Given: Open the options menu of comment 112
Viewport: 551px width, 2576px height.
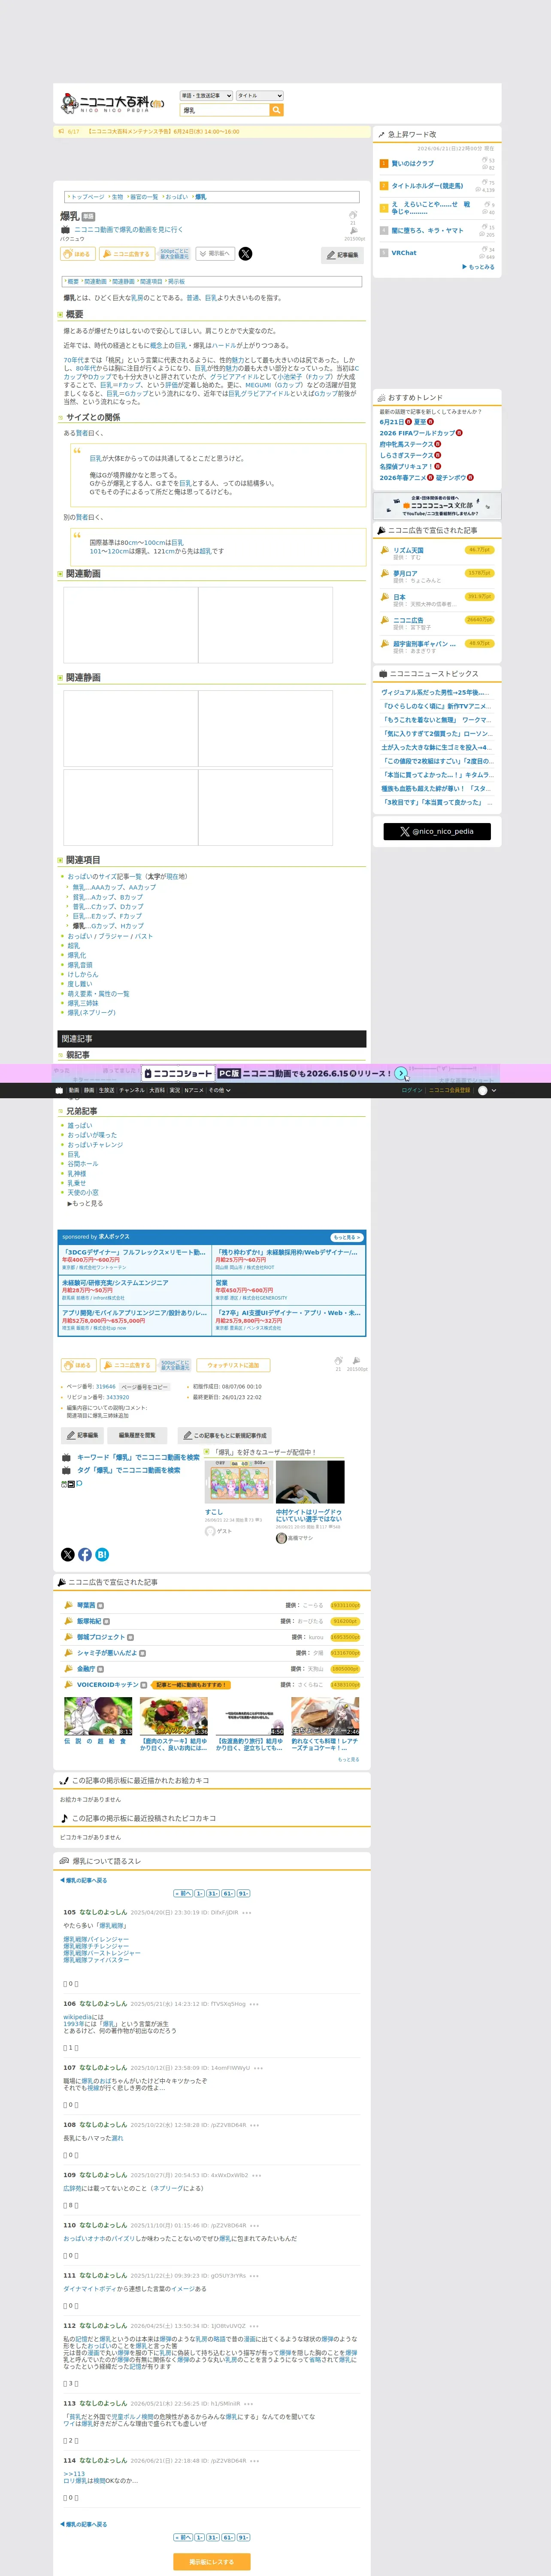Looking at the screenshot, I should [254, 2326].
